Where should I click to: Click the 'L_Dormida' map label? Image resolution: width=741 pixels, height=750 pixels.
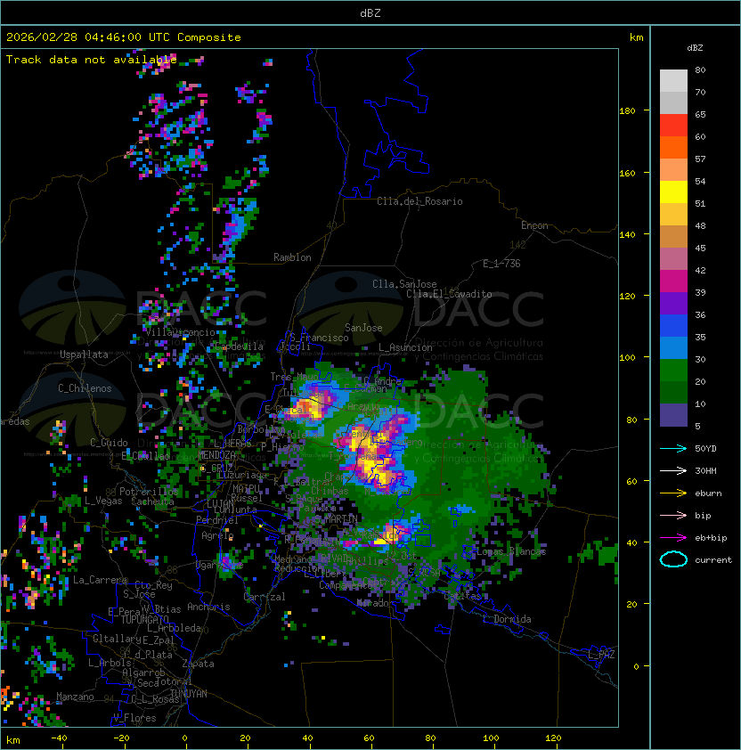(507, 619)
